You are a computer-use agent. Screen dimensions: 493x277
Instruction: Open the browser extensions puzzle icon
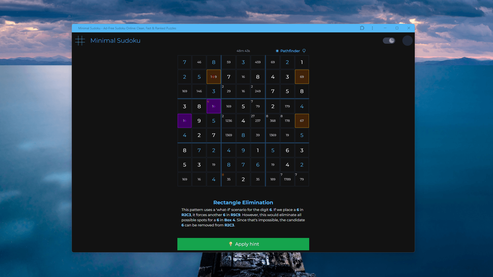click(x=362, y=28)
